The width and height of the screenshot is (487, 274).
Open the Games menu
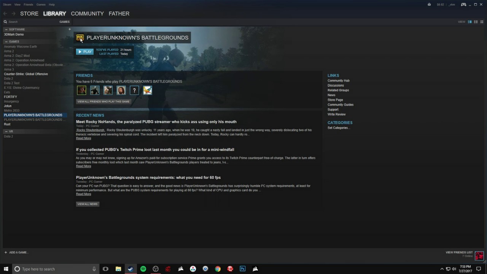tap(41, 5)
